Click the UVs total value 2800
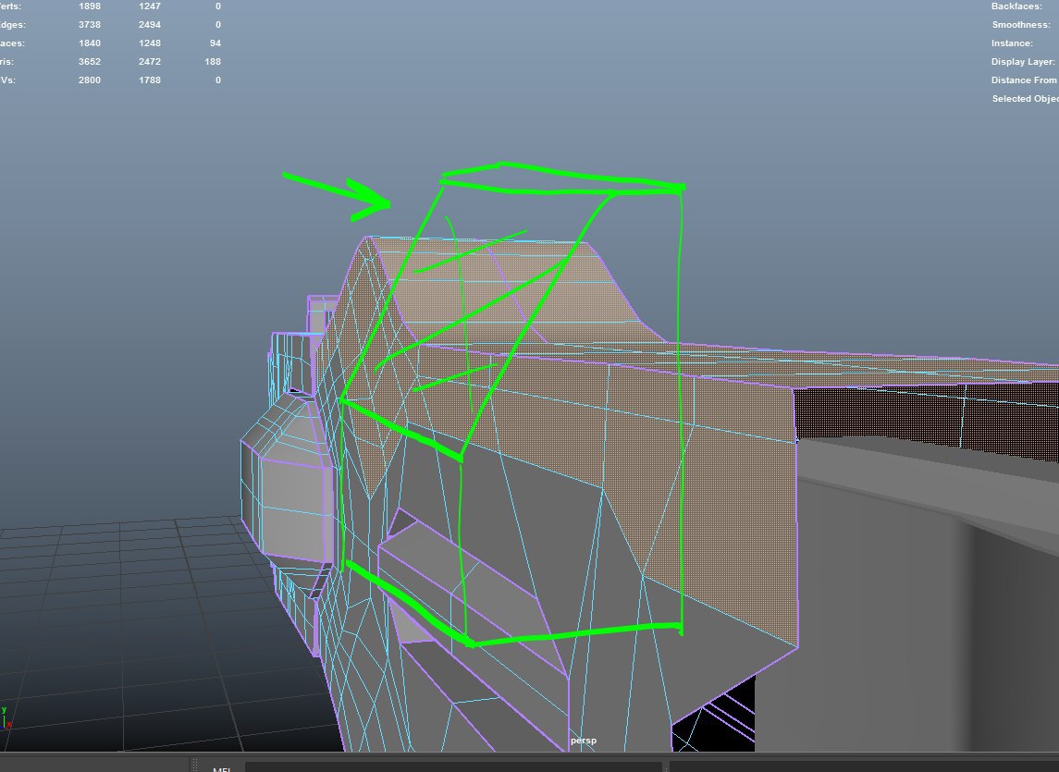The width and height of the screenshot is (1059, 772). click(89, 80)
